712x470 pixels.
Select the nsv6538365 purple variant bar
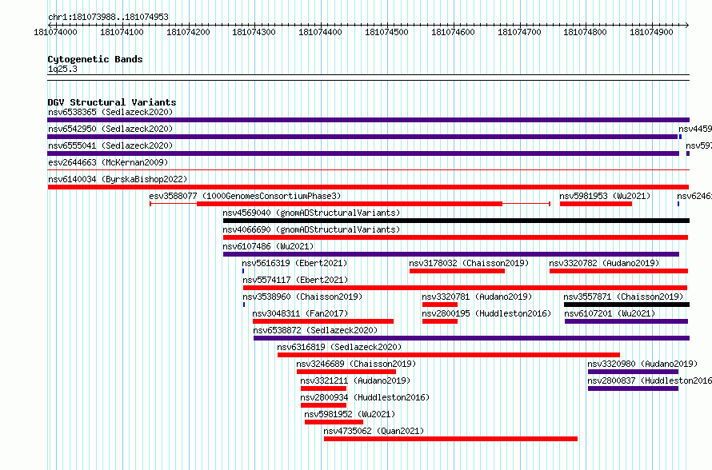368,120
